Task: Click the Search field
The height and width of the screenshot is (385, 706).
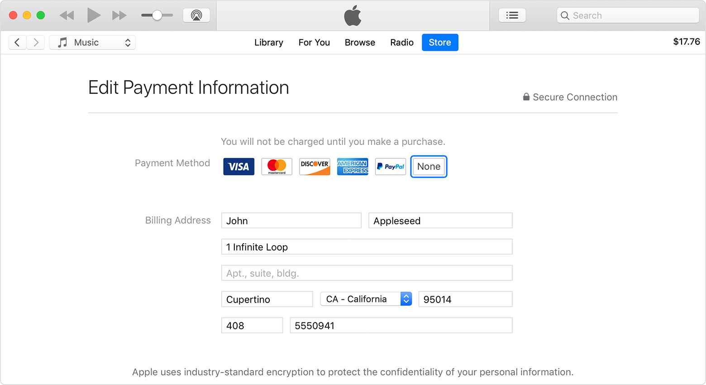Action: pyautogui.click(x=628, y=15)
